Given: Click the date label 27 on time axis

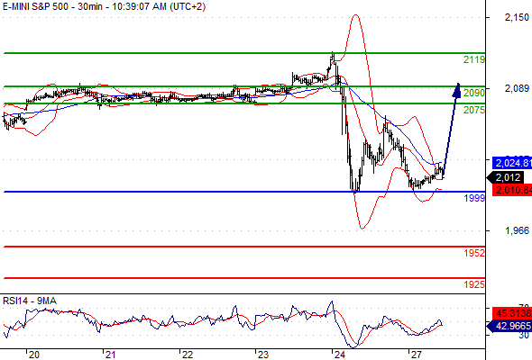Looking at the screenshot, I should pos(417,355).
